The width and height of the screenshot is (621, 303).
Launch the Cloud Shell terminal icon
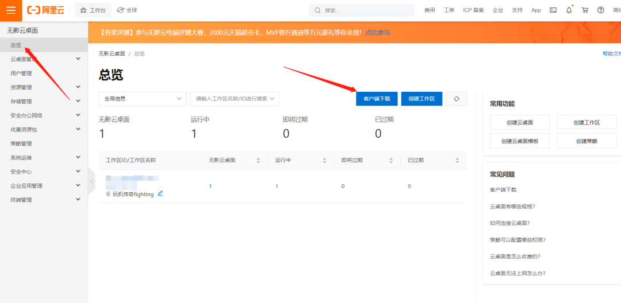(x=553, y=10)
